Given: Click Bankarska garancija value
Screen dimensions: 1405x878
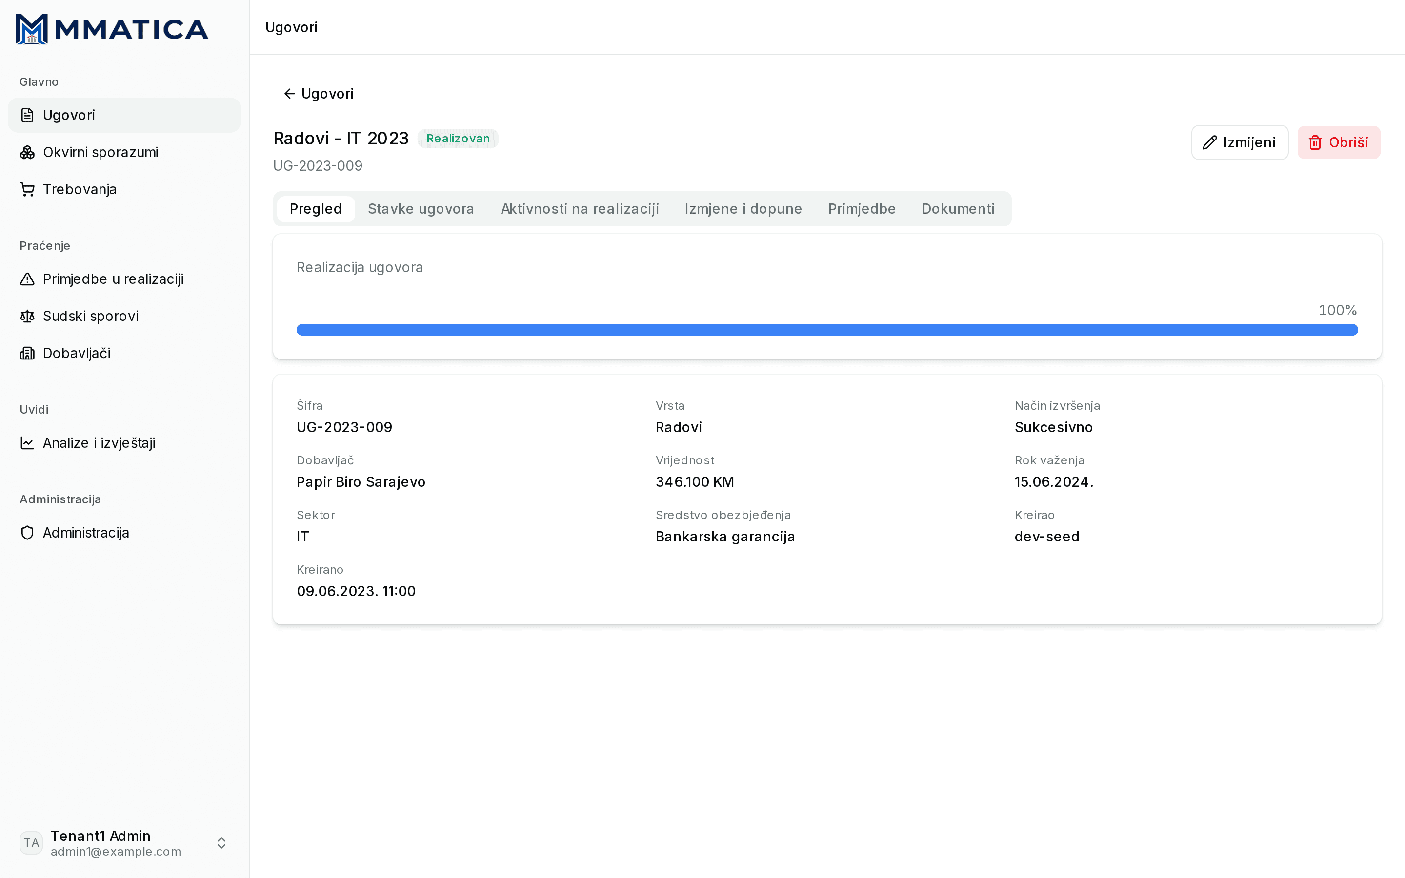Looking at the screenshot, I should (x=725, y=537).
